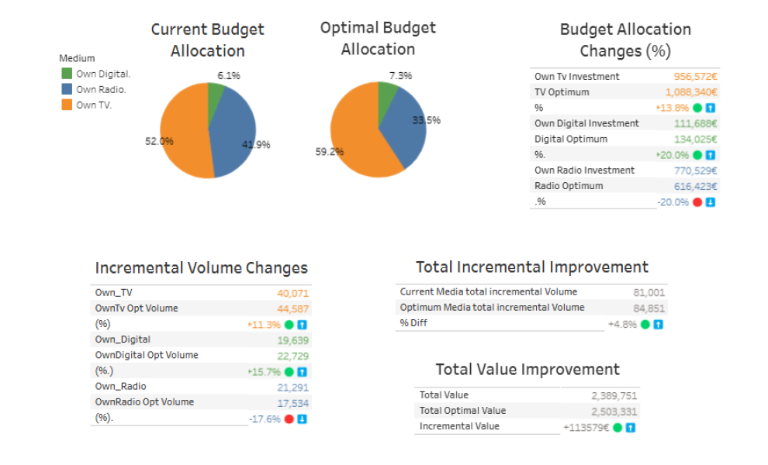The height and width of the screenshot is (465, 768).
Task: Click the red dot beside -17.6%
Action: point(289,419)
